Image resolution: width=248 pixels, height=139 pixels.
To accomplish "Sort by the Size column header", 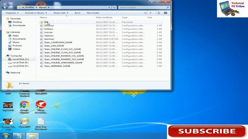I will [150, 17].
